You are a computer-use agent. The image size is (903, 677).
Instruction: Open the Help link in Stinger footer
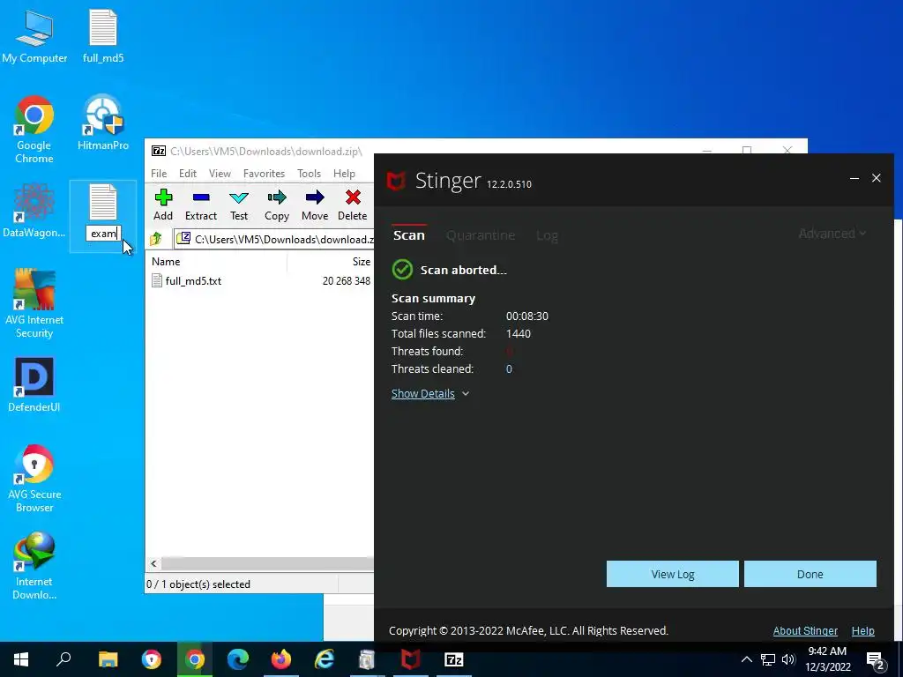(862, 630)
